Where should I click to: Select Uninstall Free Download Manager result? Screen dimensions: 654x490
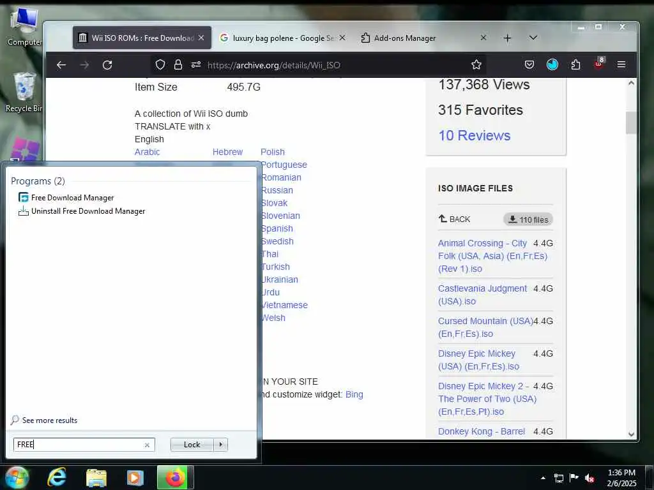pos(82,211)
